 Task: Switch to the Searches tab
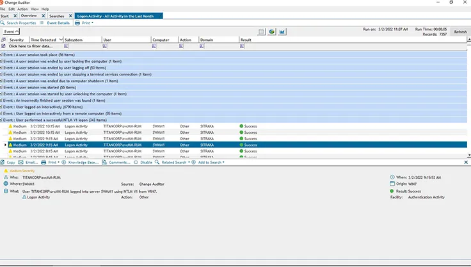pyautogui.click(x=57, y=16)
